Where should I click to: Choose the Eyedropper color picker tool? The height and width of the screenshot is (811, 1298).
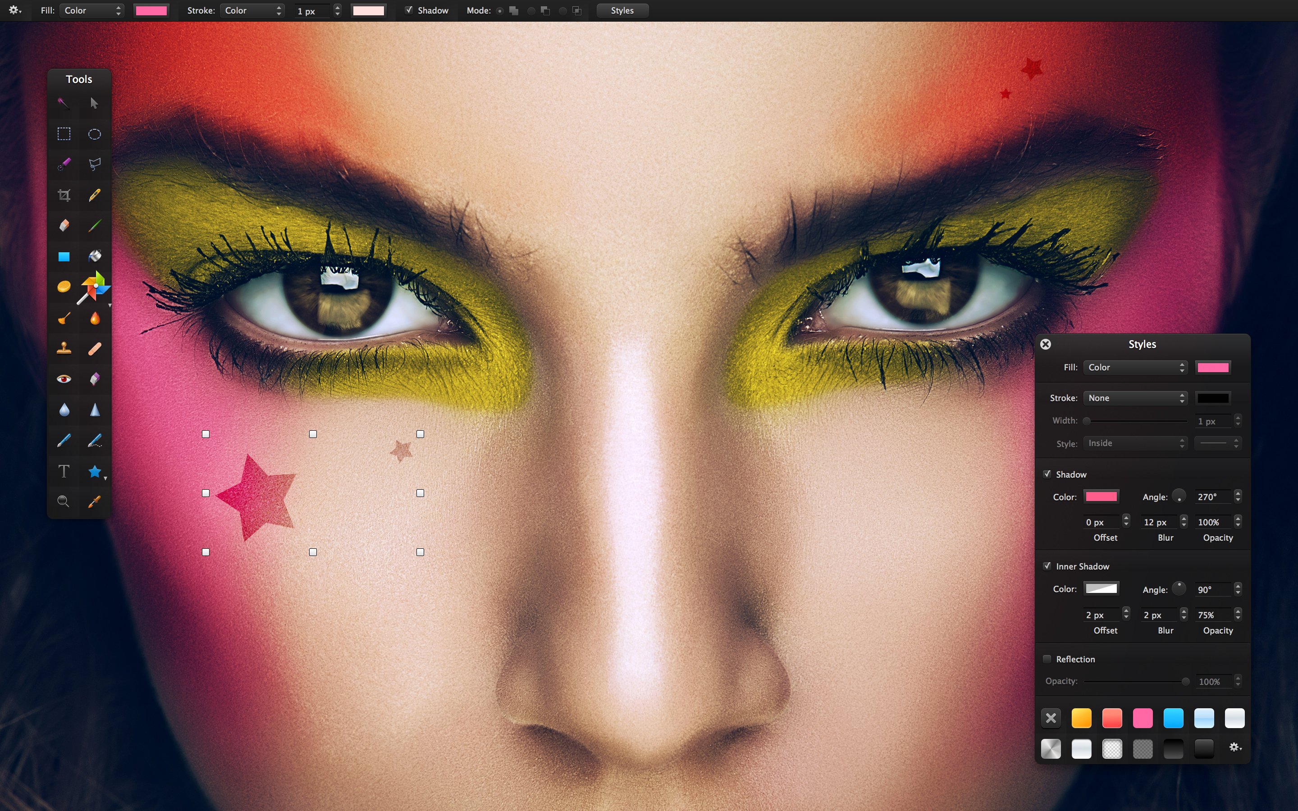tap(94, 501)
